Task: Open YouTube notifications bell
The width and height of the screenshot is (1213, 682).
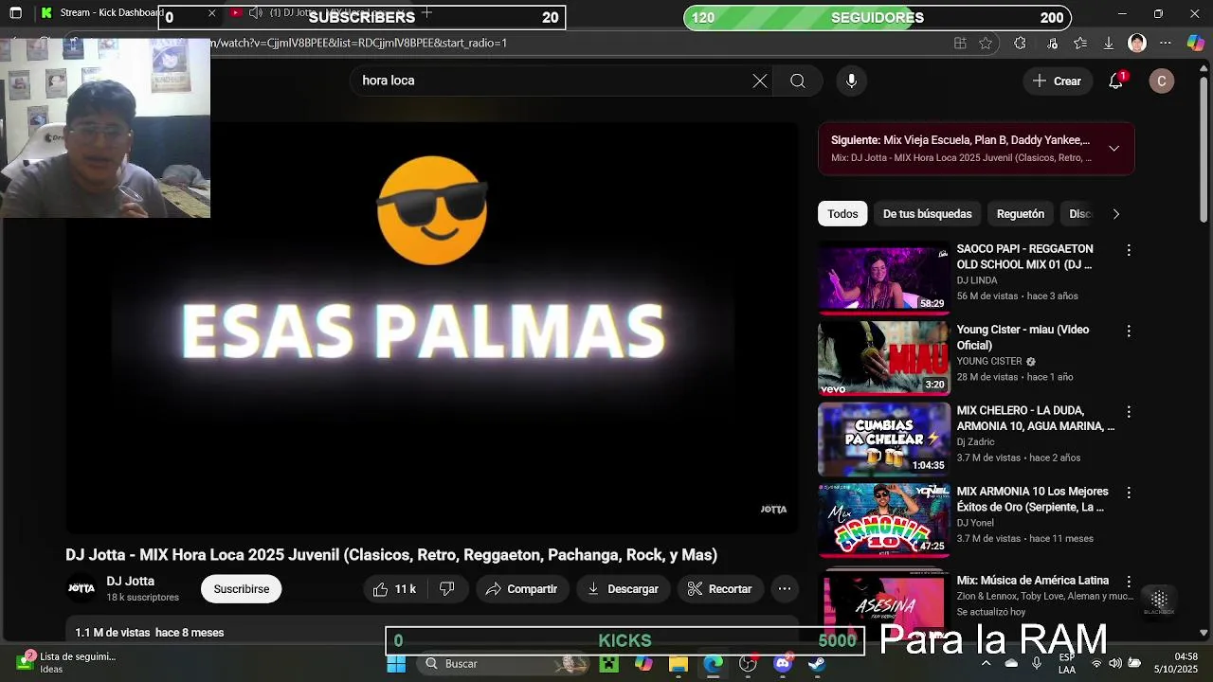Action: tap(1116, 81)
